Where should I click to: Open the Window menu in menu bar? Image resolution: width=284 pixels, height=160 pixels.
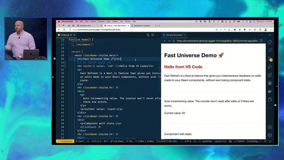[x=127, y=21]
